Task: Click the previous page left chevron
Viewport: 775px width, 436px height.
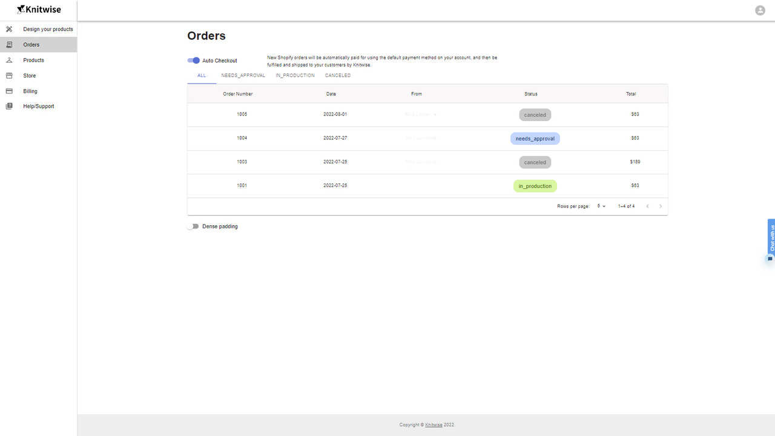Action: (647, 206)
